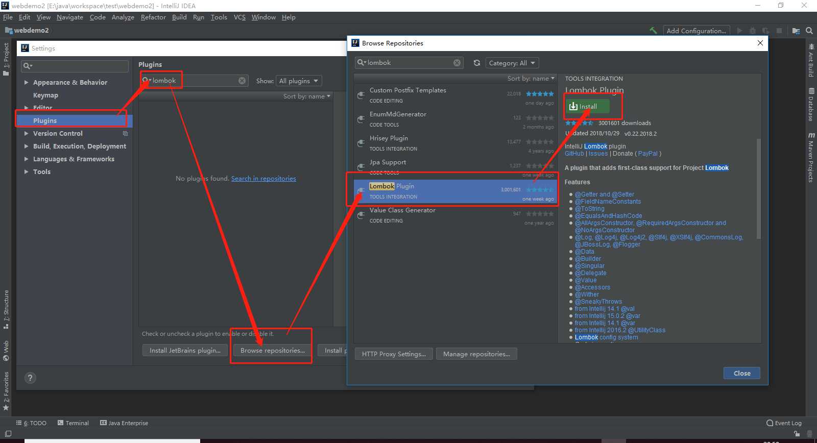Image resolution: width=817 pixels, height=443 pixels.
Task: Open the Issues link for Lombok
Action: tap(598, 154)
